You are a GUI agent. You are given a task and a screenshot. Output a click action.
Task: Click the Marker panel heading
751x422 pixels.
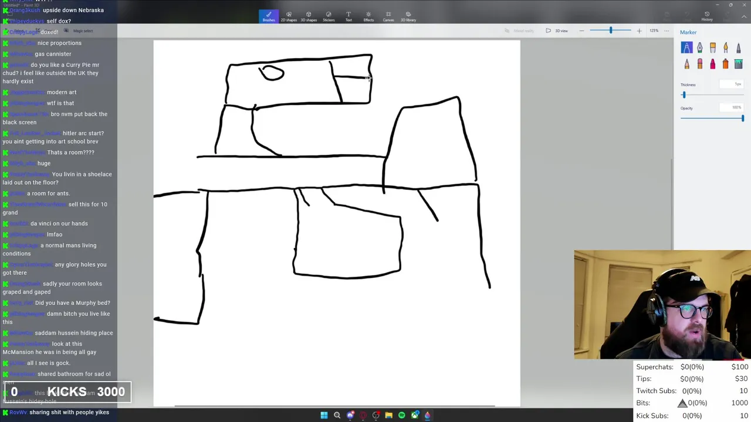click(x=688, y=32)
